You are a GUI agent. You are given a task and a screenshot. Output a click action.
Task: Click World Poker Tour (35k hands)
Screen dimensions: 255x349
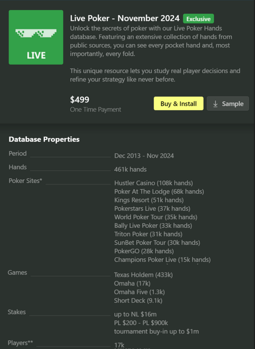156,217
